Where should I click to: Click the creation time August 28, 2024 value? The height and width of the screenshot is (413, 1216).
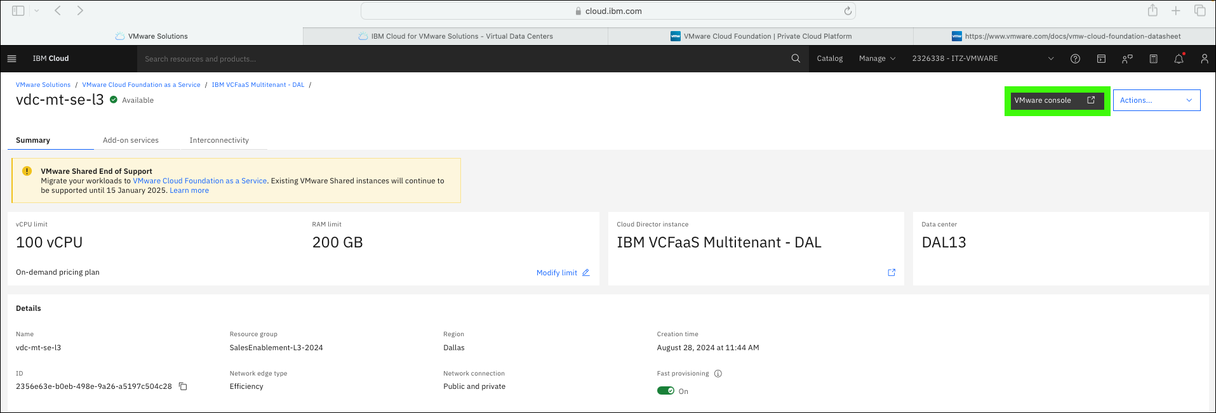[708, 348]
